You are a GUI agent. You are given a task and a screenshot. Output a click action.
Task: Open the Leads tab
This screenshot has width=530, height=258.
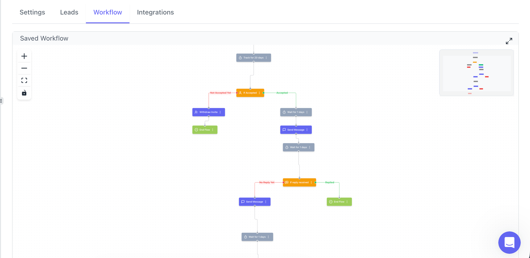[69, 12]
